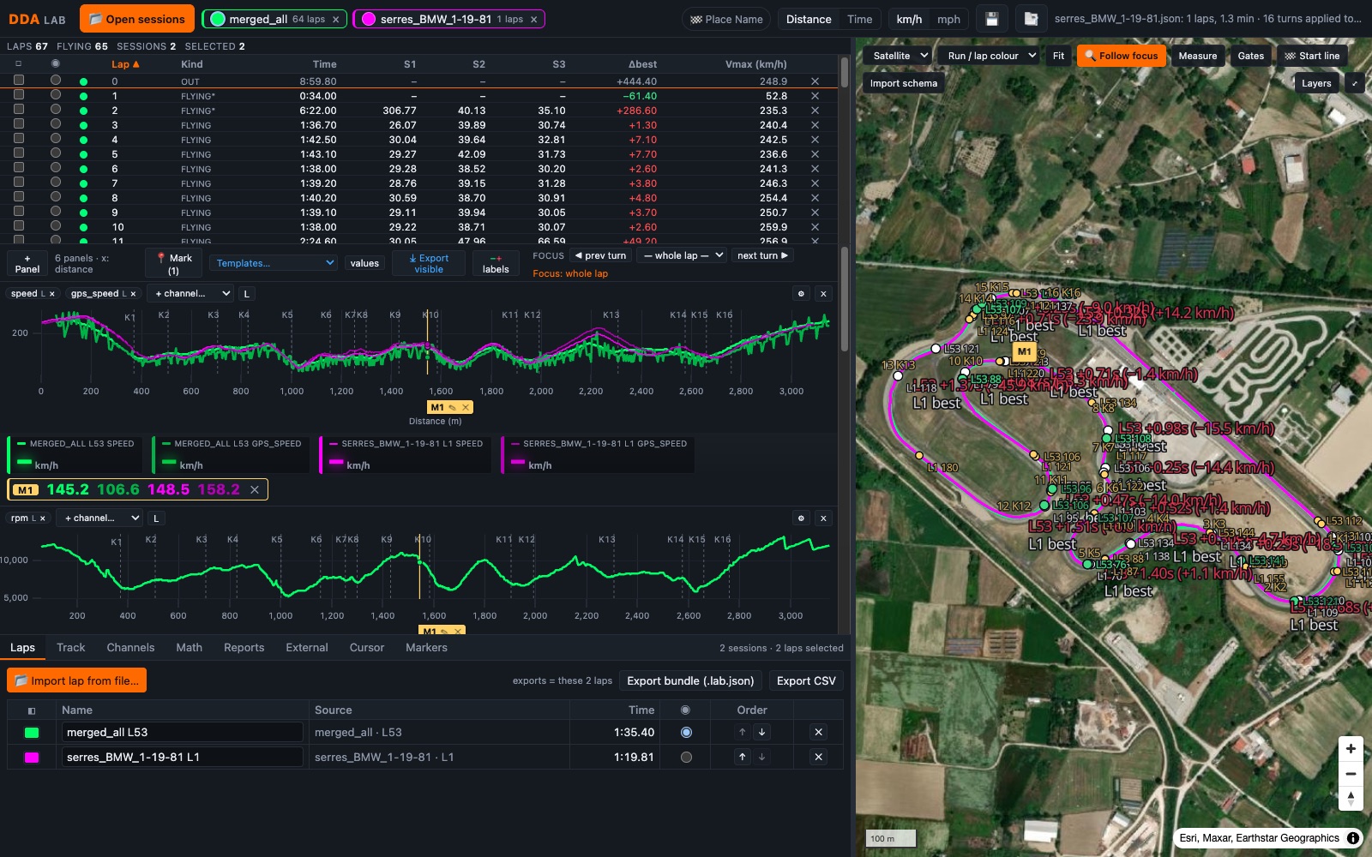The image size is (1372, 857).
Task: Close the M1 values readout
Action: [254, 489]
